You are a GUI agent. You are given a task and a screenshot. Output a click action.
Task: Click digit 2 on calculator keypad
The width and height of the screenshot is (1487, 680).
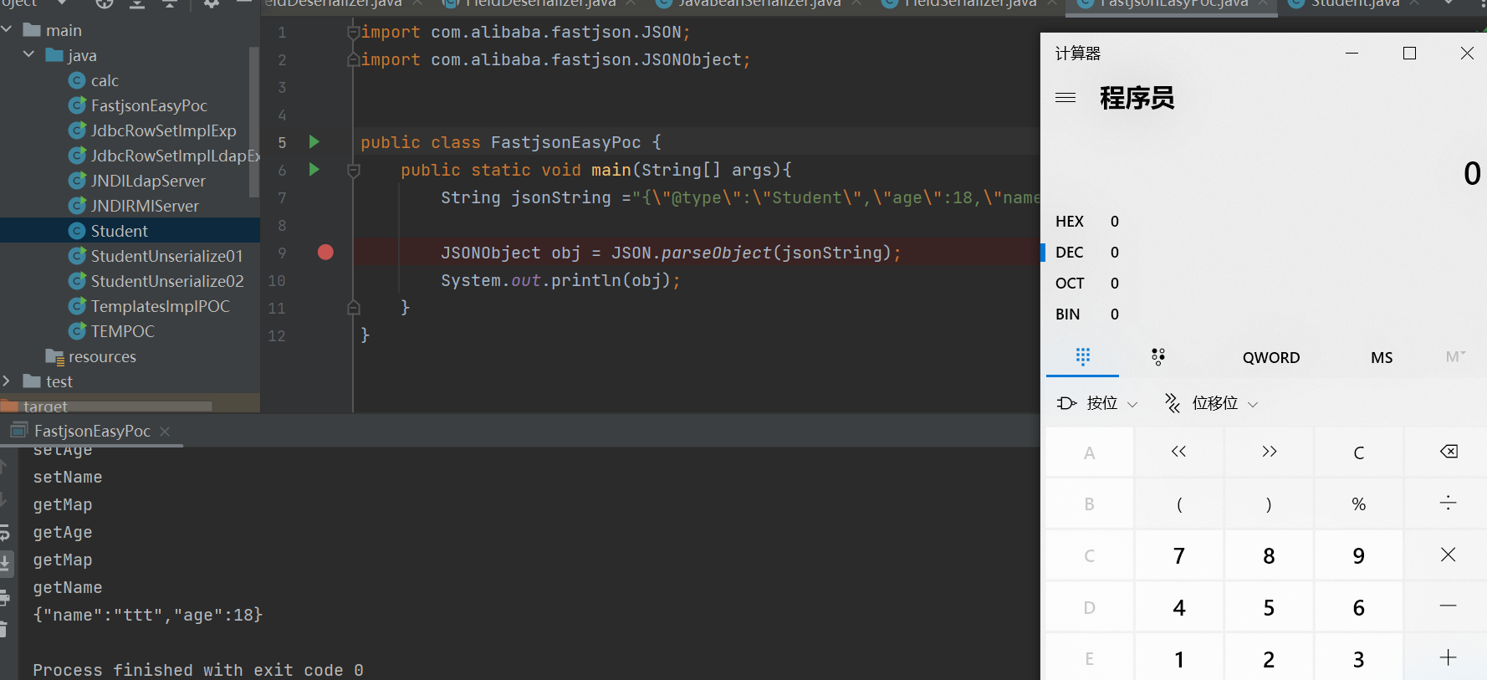pyautogui.click(x=1270, y=659)
